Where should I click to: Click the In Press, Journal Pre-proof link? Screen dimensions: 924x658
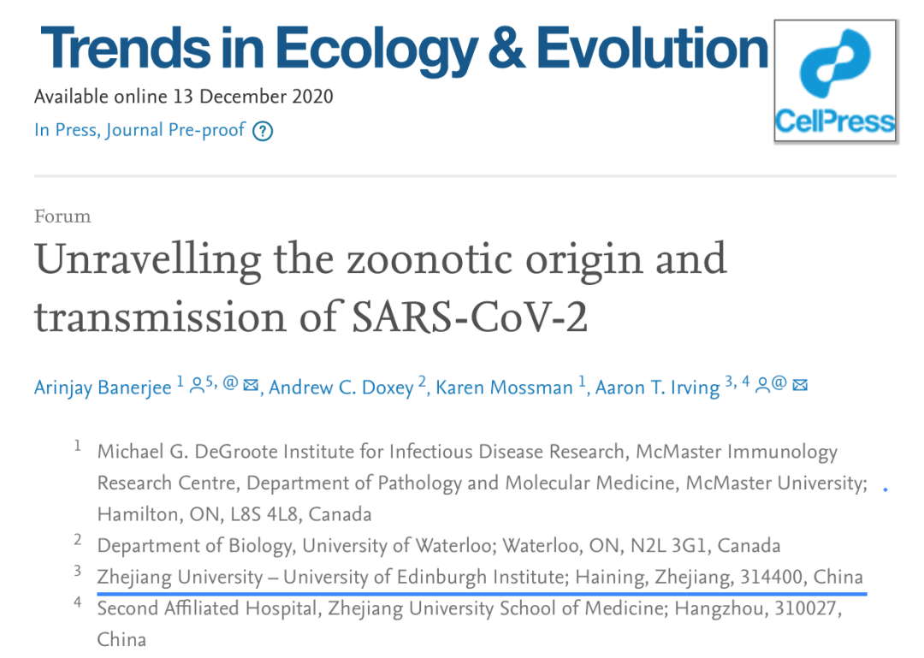(139, 130)
